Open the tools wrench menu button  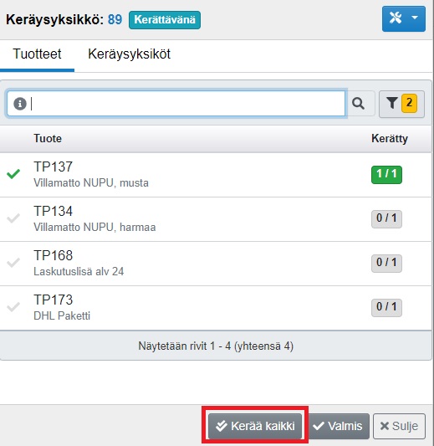click(404, 18)
